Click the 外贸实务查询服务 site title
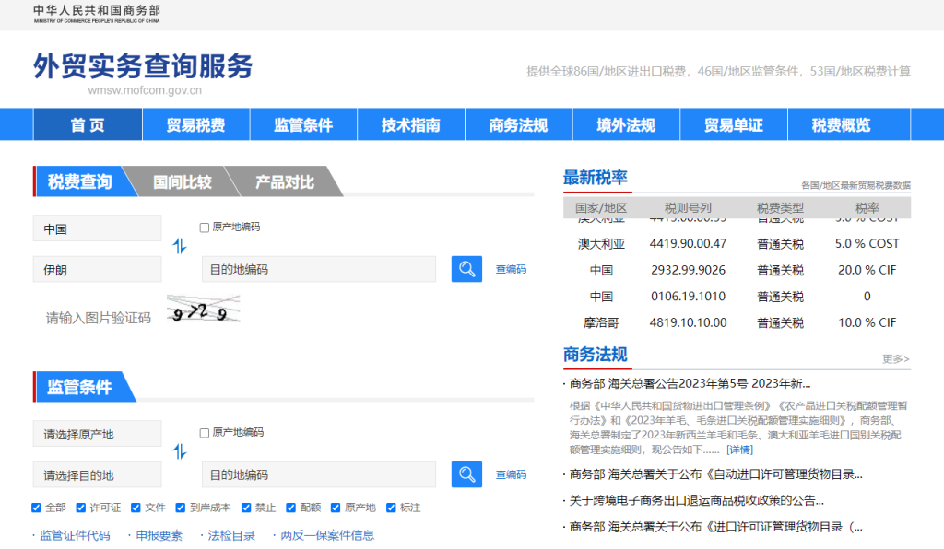The height and width of the screenshot is (549, 944). point(143,66)
